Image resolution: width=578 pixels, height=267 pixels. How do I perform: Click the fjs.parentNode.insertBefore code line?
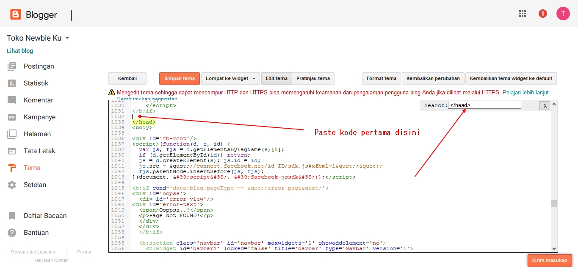tap(201, 171)
